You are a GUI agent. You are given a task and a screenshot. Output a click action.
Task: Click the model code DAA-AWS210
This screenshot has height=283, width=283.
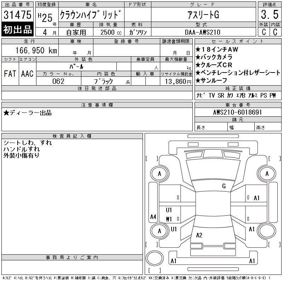point(203,32)
